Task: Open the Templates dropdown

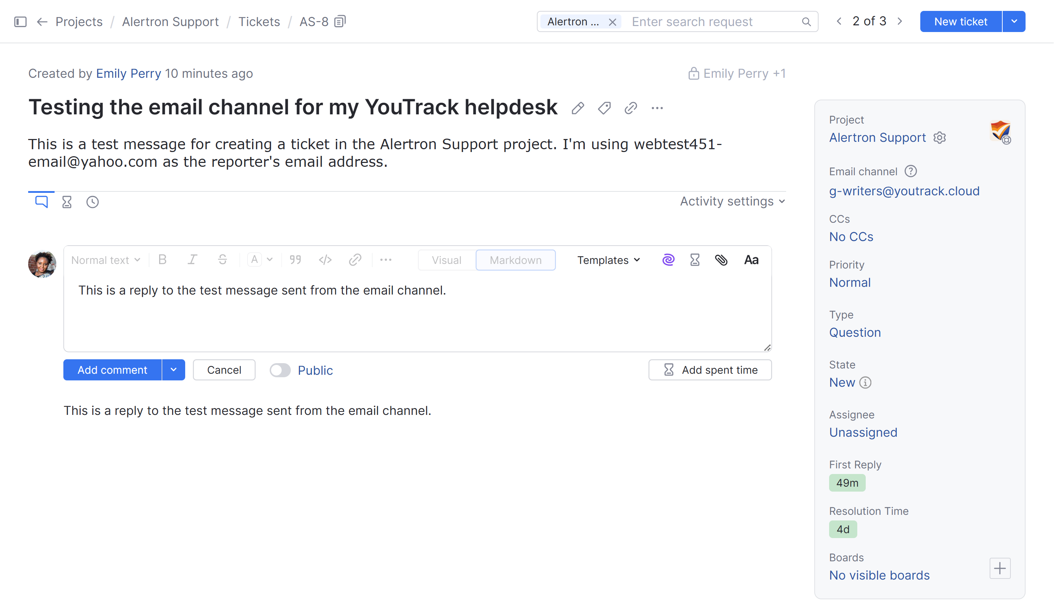Action: tap(608, 260)
